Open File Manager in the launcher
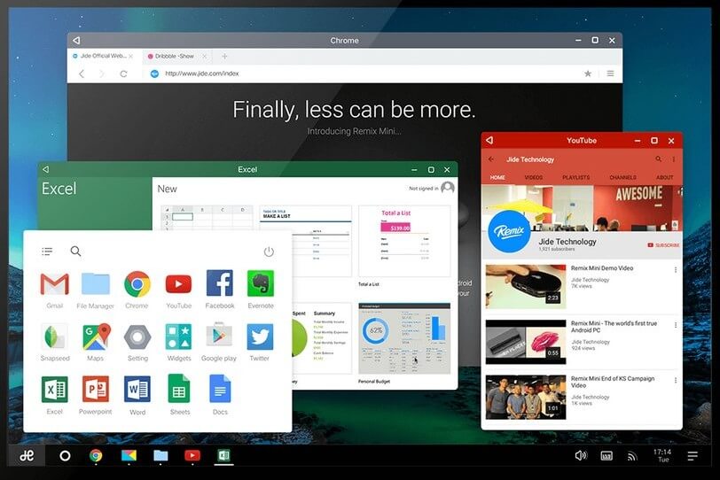The width and height of the screenshot is (720, 480). [x=96, y=283]
